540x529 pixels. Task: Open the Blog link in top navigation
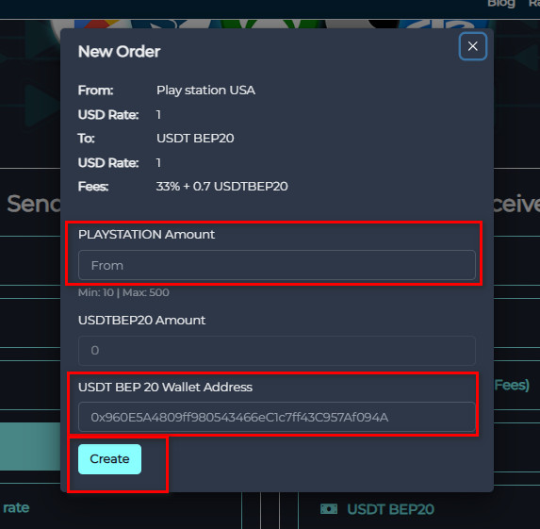pos(501,4)
